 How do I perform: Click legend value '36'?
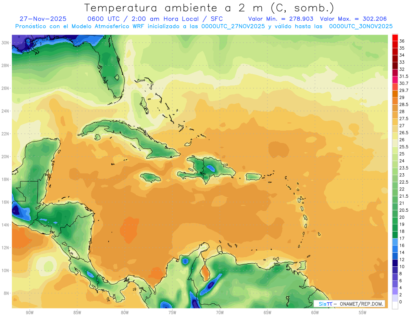(402, 41)
